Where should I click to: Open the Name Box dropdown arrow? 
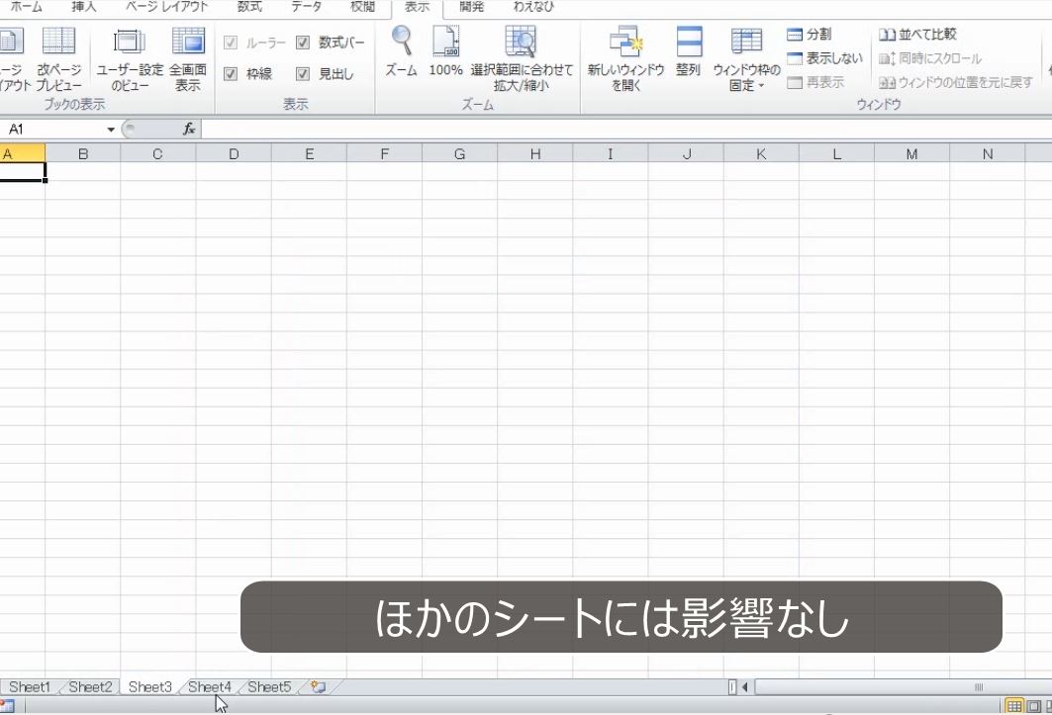click(111, 128)
